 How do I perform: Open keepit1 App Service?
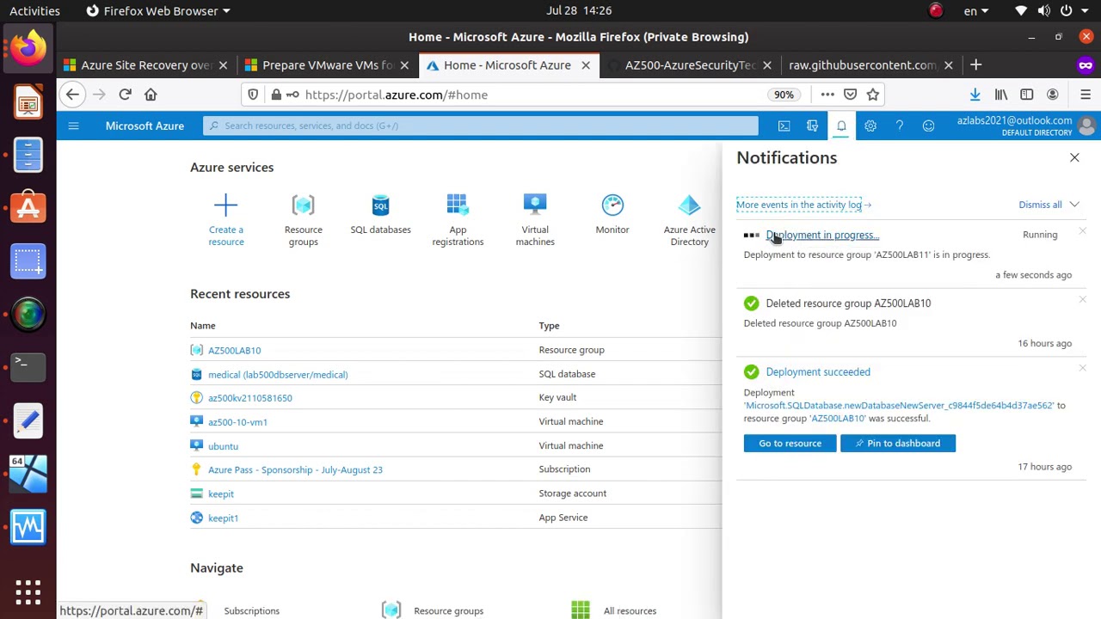223,518
